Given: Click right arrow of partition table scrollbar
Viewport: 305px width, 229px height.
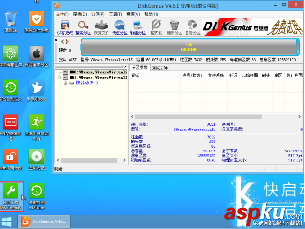Looking at the screenshot, I should coord(299,117).
